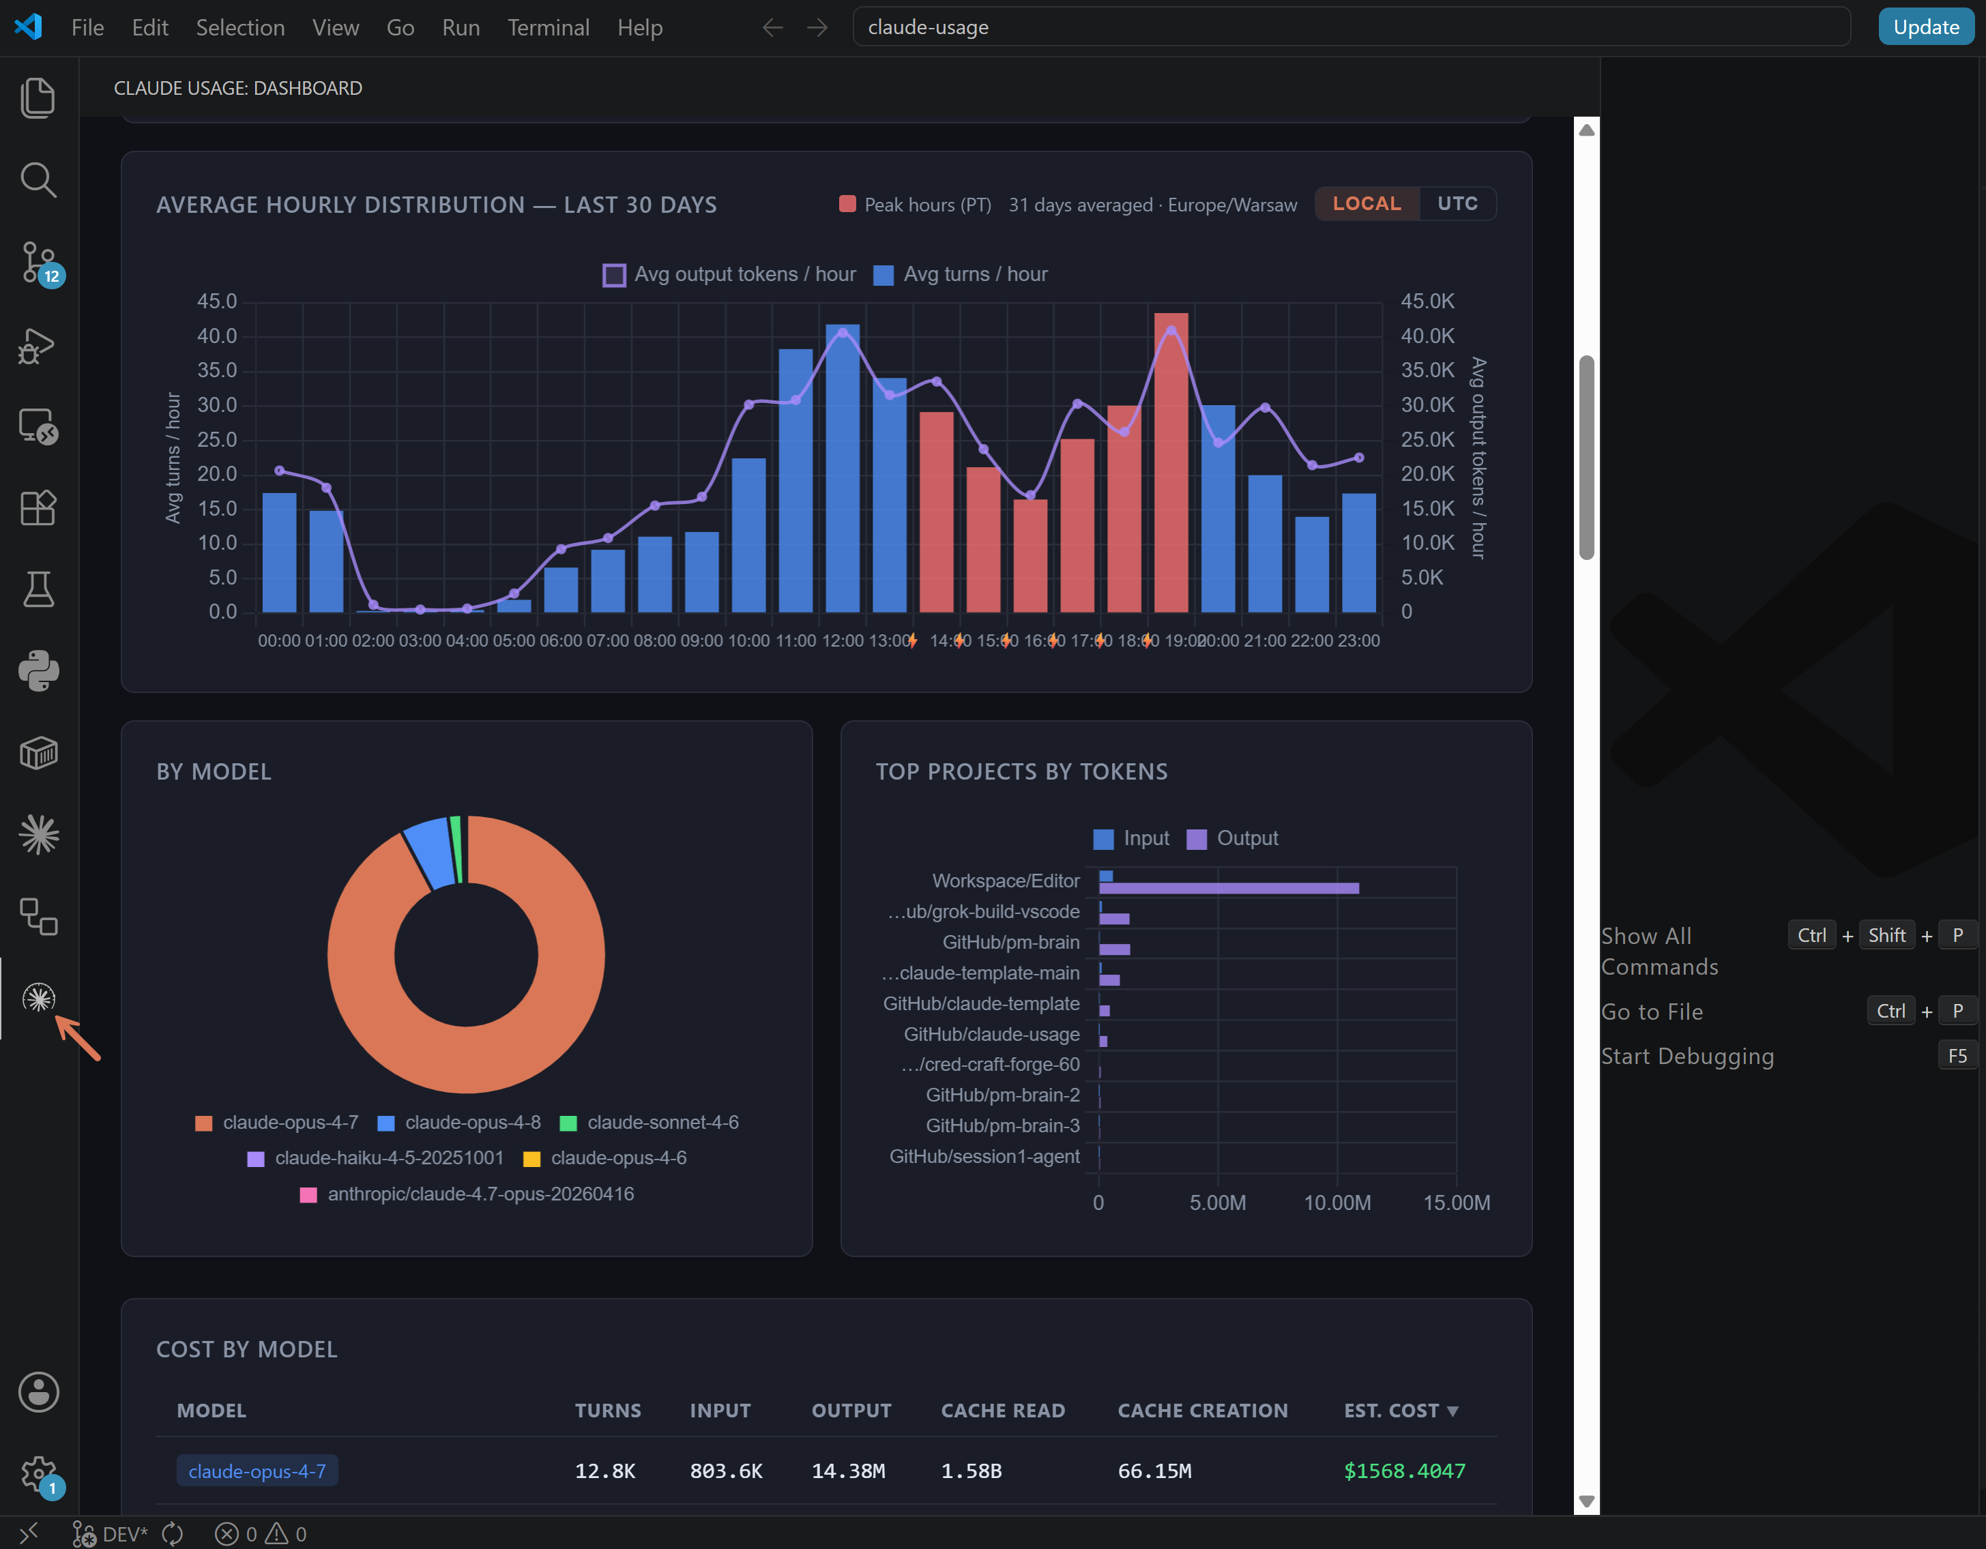Go forward with the right arrow
Screen dimensions: 1986x1549
point(817,27)
